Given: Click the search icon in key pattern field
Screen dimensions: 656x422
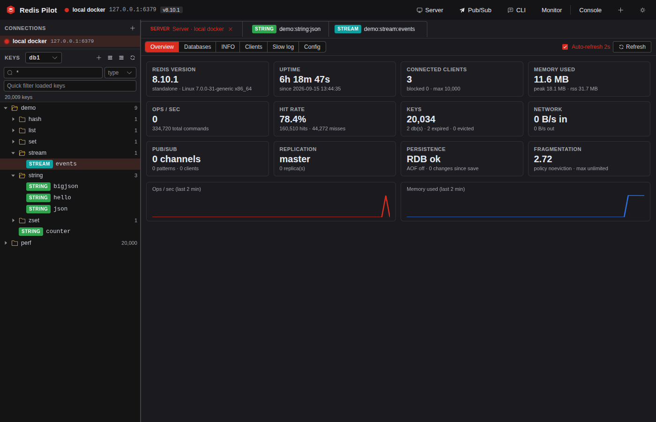Looking at the screenshot, I should pyautogui.click(x=10, y=73).
